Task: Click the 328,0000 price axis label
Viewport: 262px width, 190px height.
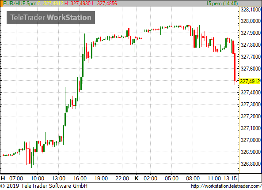Action: pos(251,21)
